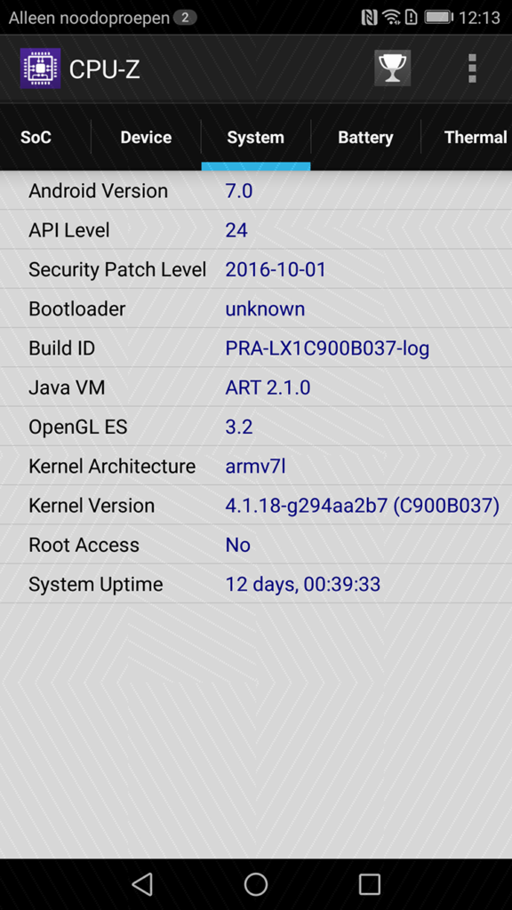Select the kernel value 4.1.18-g294aa2b7 (C900B037)
The width and height of the screenshot is (512, 910).
click(x=363, y=506)
